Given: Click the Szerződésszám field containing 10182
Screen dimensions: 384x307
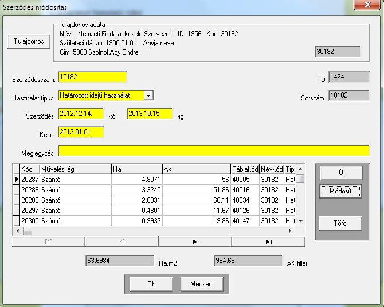Looking at the screenshot, I should pos(92,77).
